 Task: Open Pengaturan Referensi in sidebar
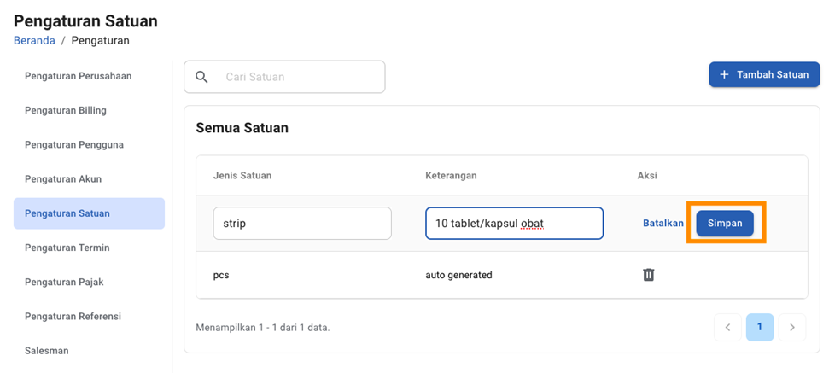coord(73,316)
